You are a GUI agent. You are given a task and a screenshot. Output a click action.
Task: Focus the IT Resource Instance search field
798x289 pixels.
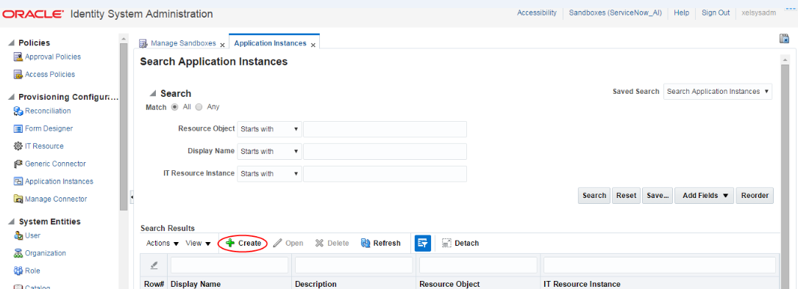(385, 174)
